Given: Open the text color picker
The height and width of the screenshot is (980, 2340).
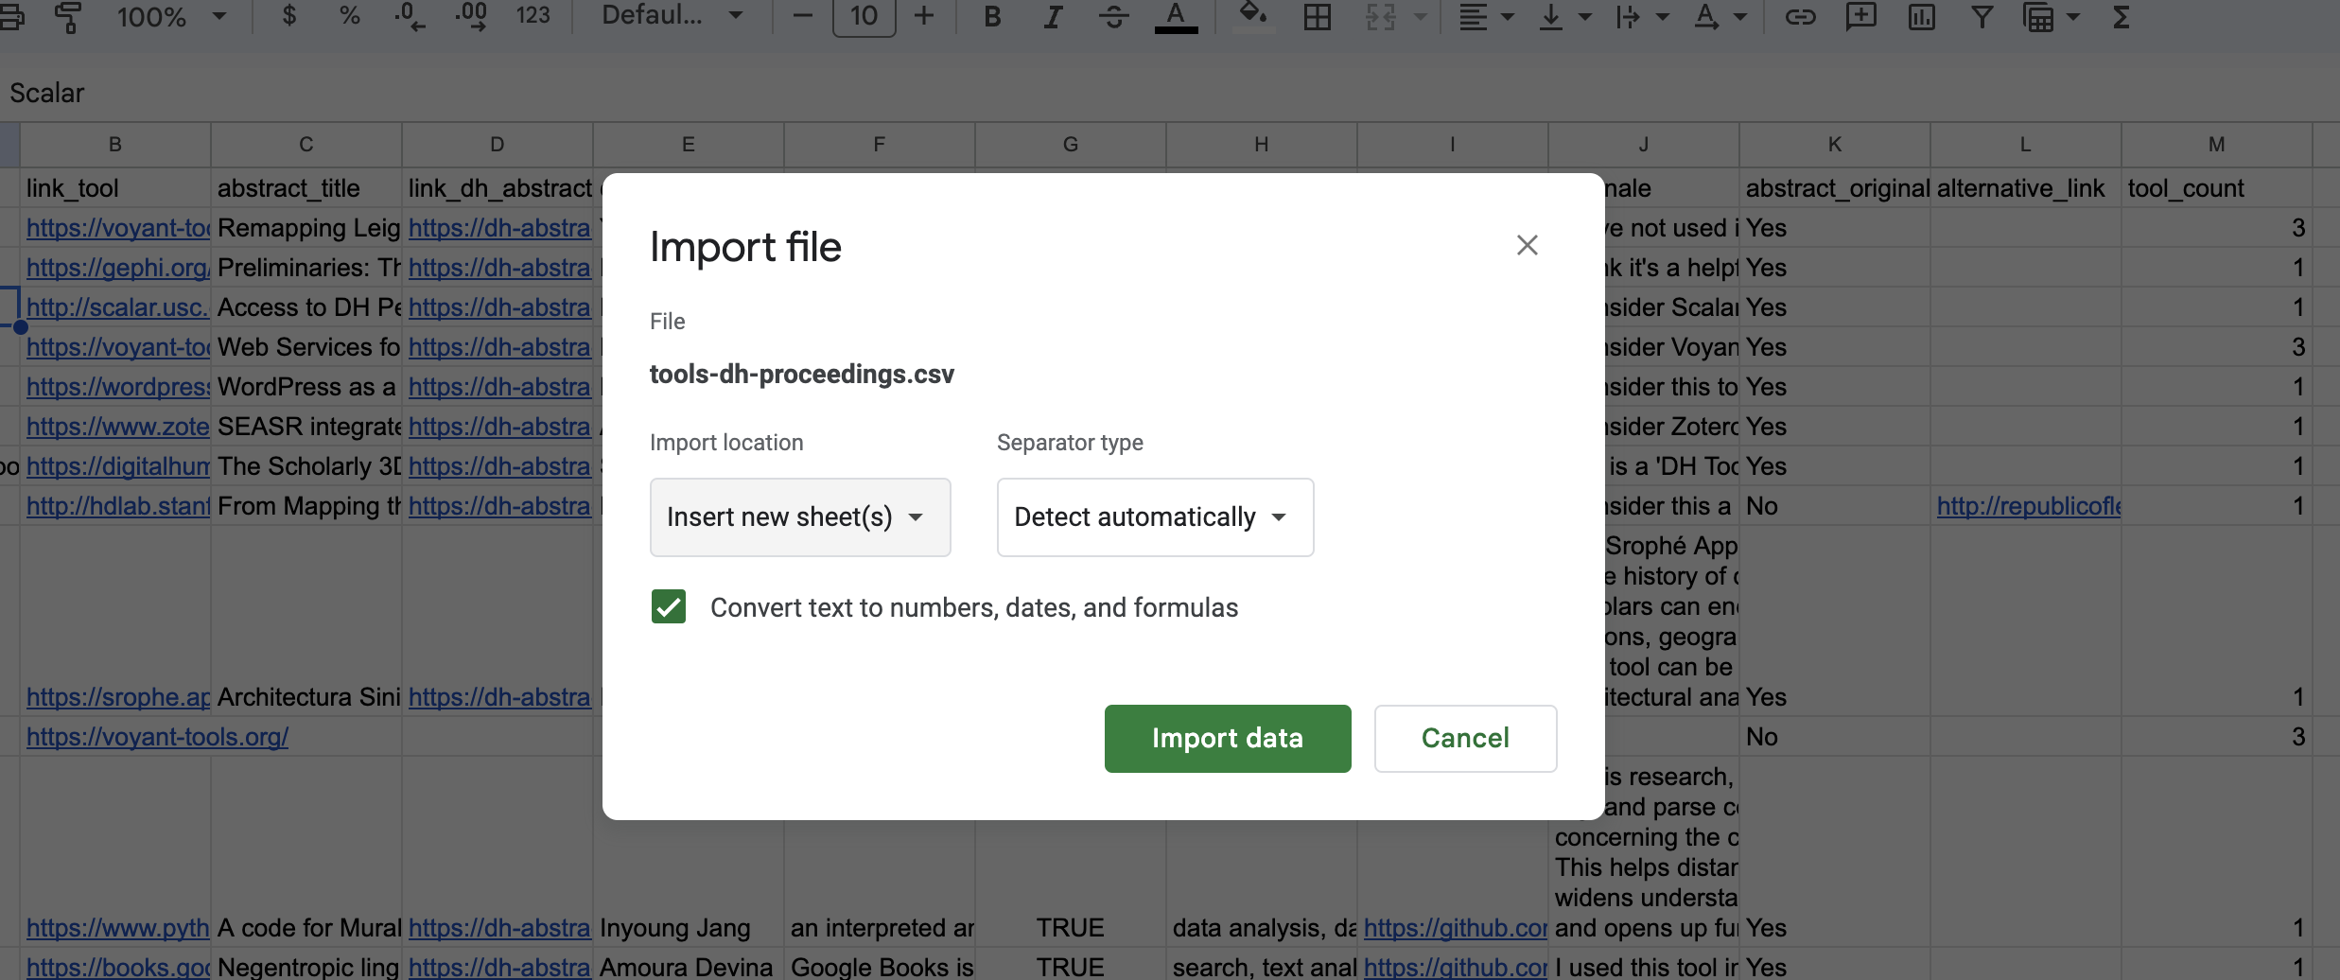Looking at the screenshot, I should (1176, 17).
